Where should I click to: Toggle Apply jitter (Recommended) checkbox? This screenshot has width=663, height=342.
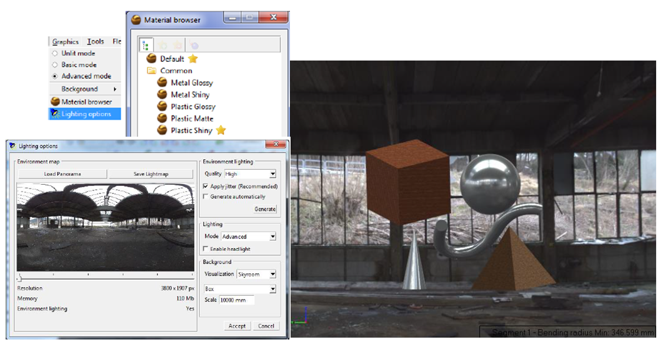(206, 186)
